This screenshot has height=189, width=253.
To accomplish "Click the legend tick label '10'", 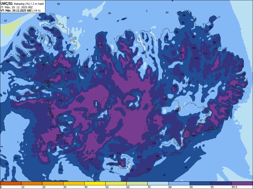I will tap(23, 187).
